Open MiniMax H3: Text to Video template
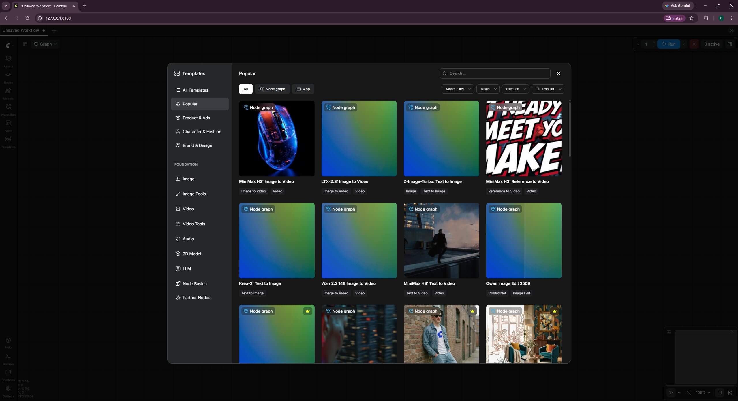This screenshot has height=401, width=738. click(x=441, y=241)
